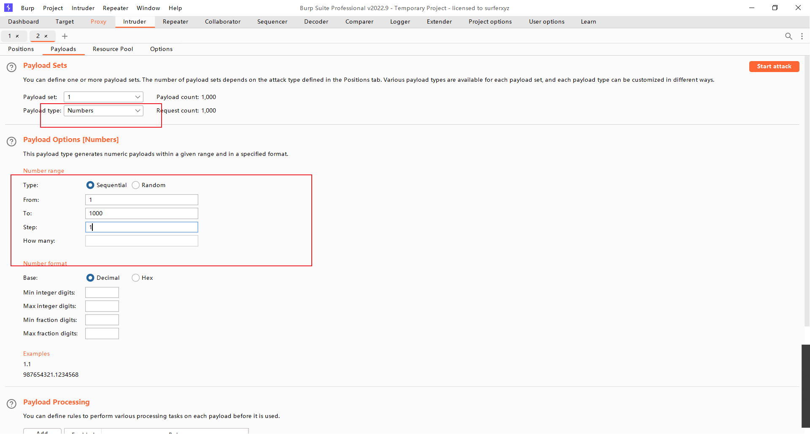Go to the Positions sub-tab

(x=21, y=49)
